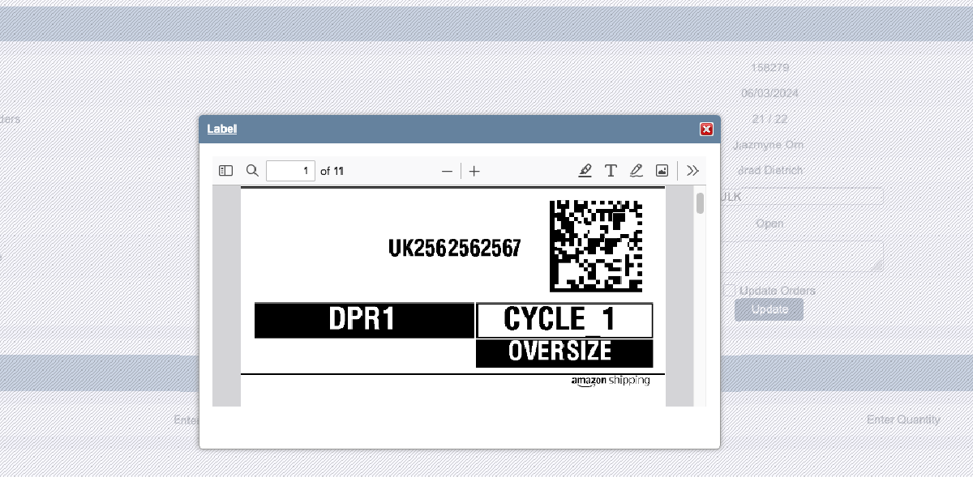This screenshot has width=973, height=477.
Task: Click the background text area field
Action: [x=802, y=256]
